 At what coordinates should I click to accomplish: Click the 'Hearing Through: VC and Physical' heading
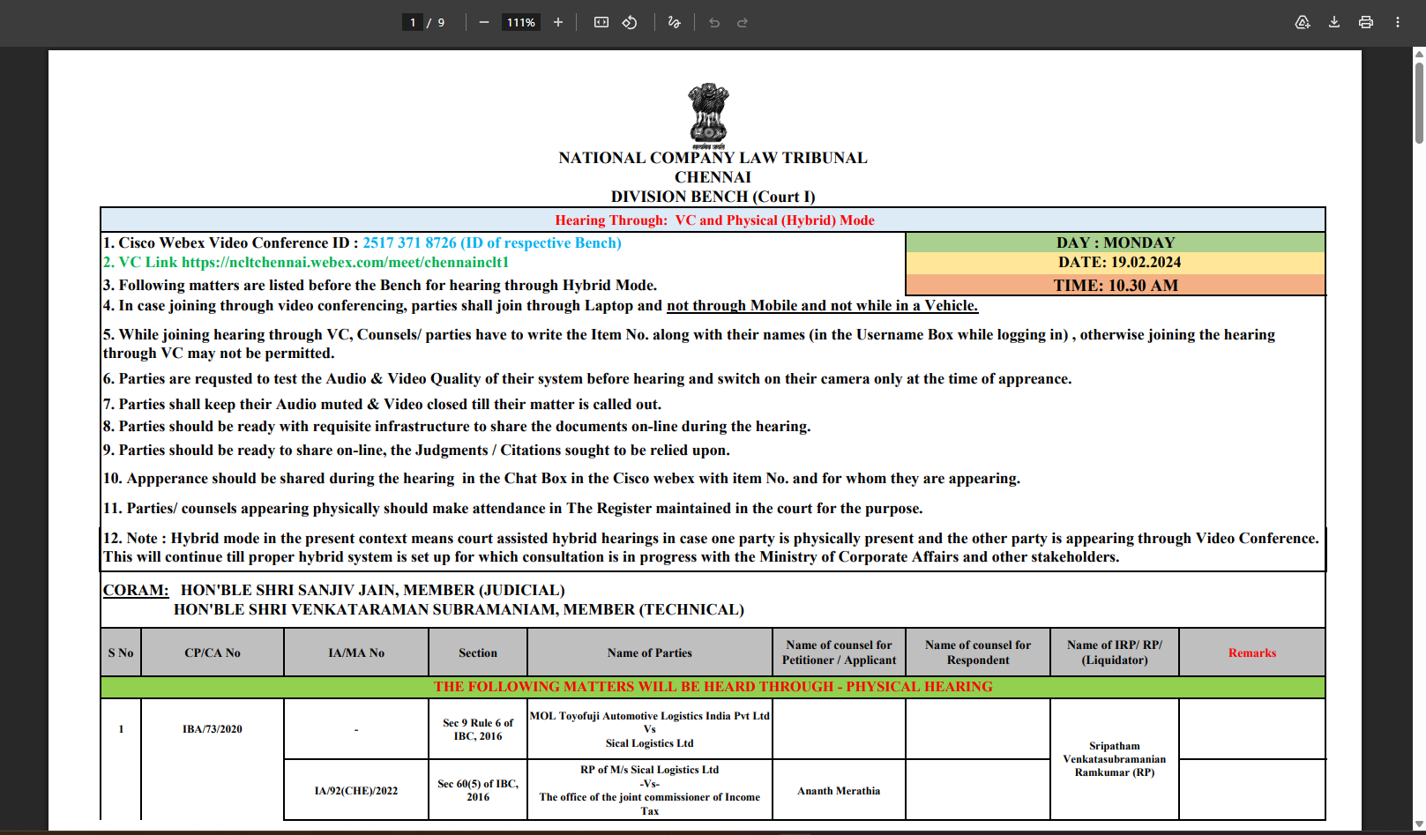(x=714, y=220)
